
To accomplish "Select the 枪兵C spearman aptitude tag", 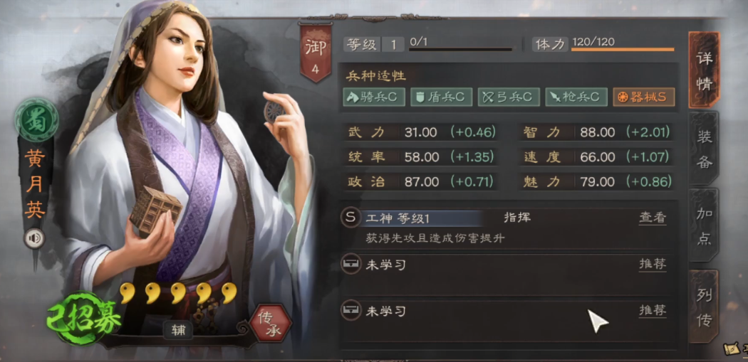I will [576, 97].
